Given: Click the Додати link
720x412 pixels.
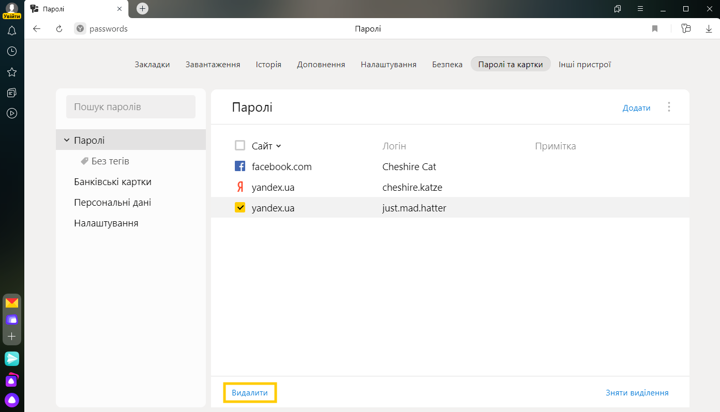Looking at the screenshot, I should [637, 108].
